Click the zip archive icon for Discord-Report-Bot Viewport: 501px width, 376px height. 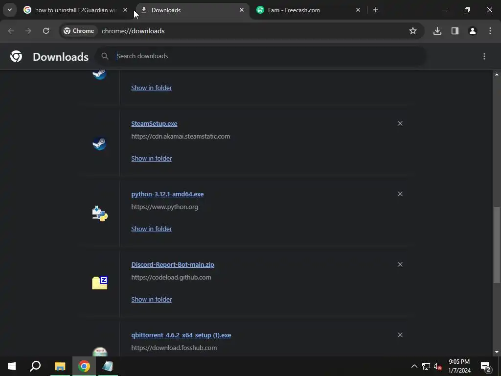(x=100, y=283)
